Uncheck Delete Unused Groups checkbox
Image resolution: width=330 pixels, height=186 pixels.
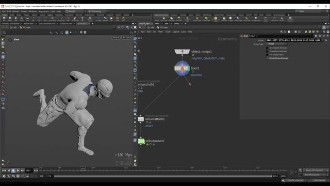(267, 58)
